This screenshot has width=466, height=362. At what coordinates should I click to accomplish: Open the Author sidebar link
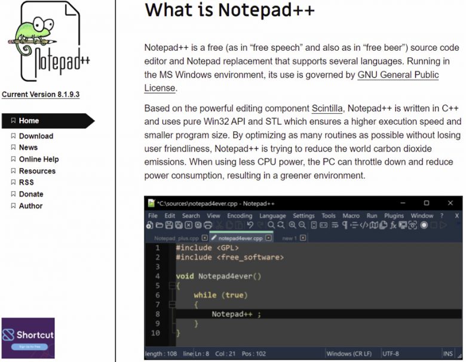click(x=30, y=206)
